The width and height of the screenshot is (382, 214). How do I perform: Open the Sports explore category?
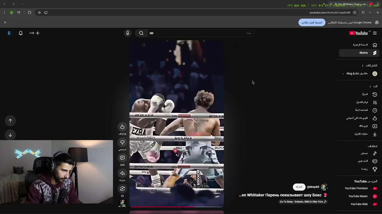[x=359, y=169]
